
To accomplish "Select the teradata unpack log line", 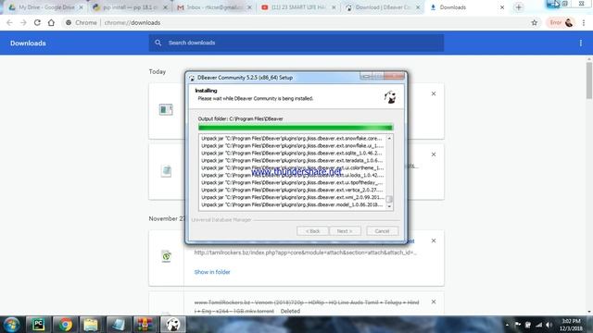I will (292, 160).
